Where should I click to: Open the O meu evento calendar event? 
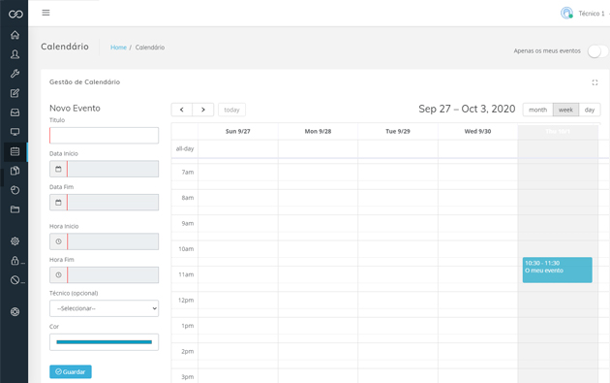pos(557,270)
